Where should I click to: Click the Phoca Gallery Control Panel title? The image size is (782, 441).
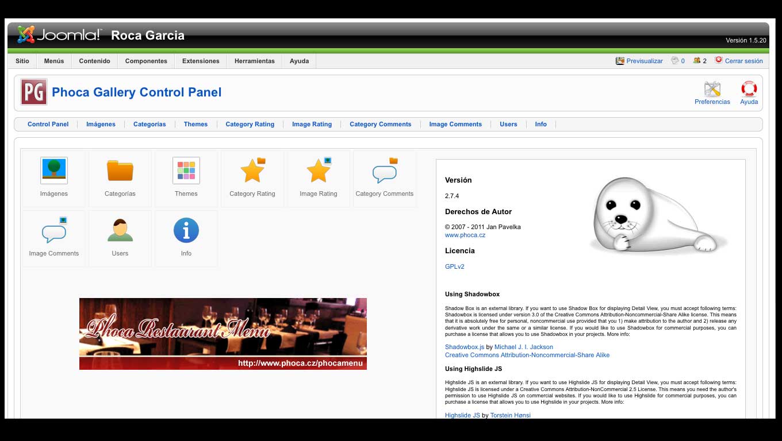[x=136, y=92]
